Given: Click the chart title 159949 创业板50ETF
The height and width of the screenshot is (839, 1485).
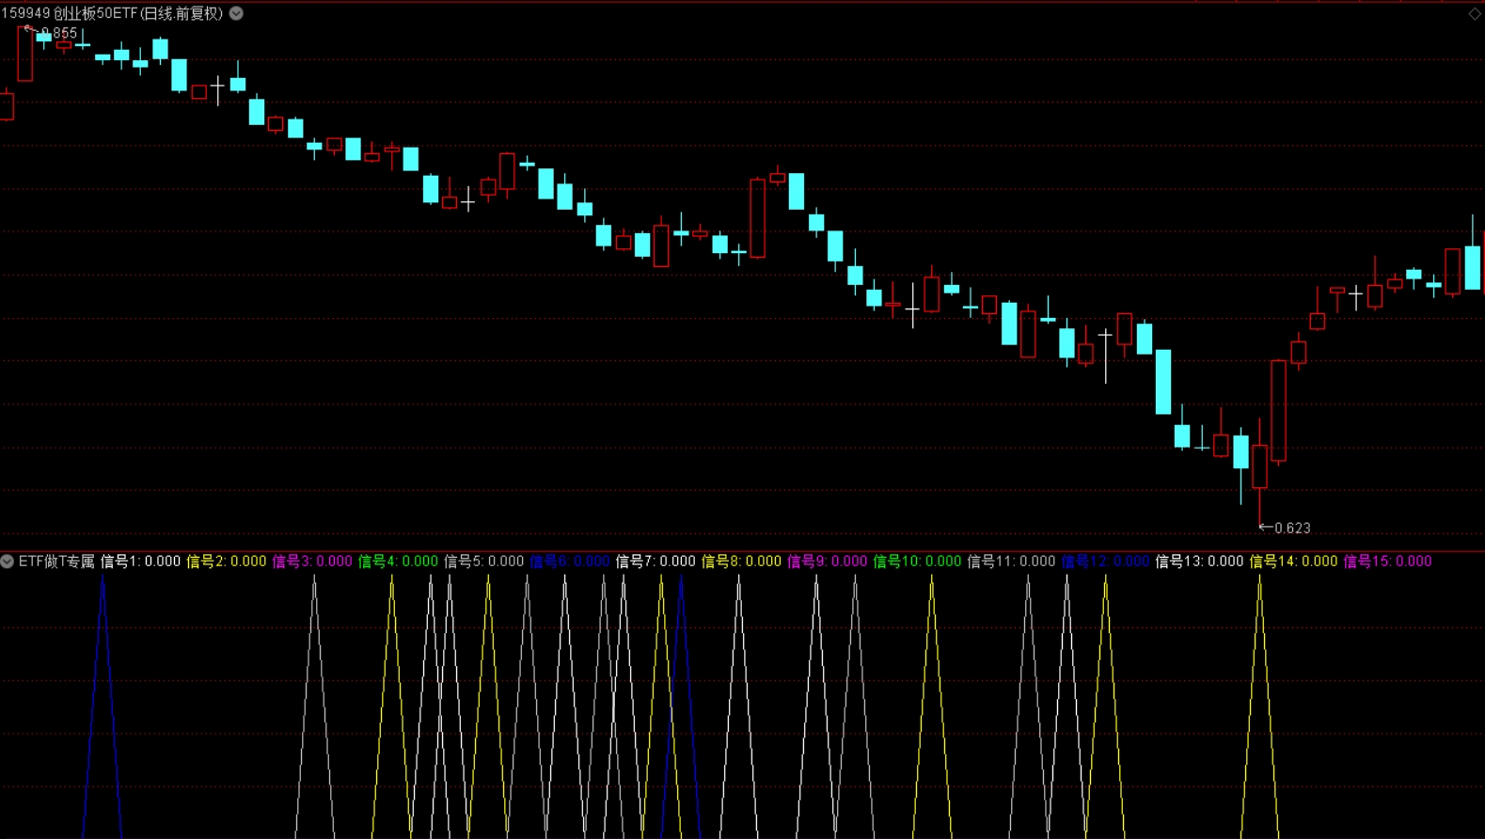Looking at the screenshot, I should [112, 13].
